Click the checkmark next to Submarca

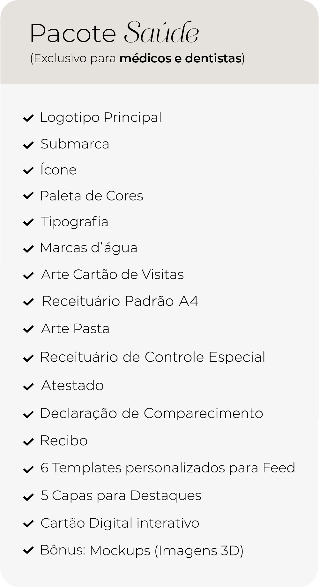click(x=28, y=145)
